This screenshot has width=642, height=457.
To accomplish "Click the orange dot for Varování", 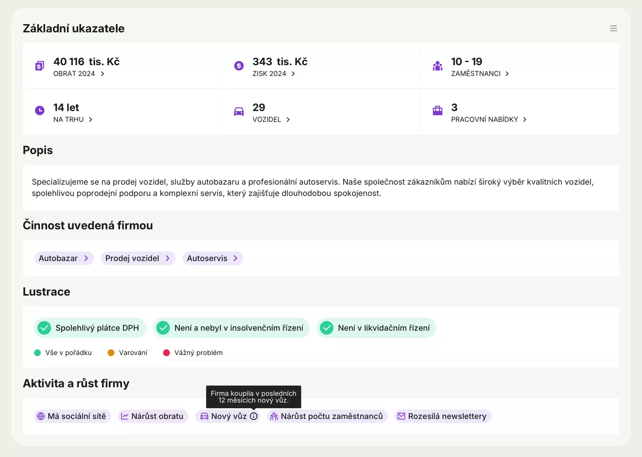I will [111, 353].
